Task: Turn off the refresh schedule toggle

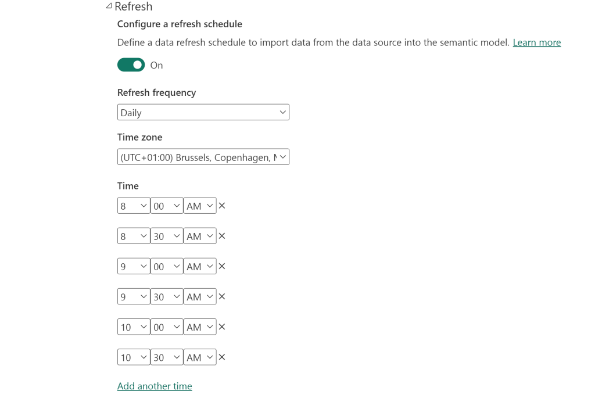Action: point(131,65)
